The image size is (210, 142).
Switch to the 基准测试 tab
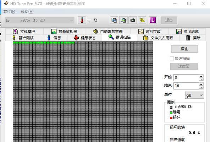point(23,38)
